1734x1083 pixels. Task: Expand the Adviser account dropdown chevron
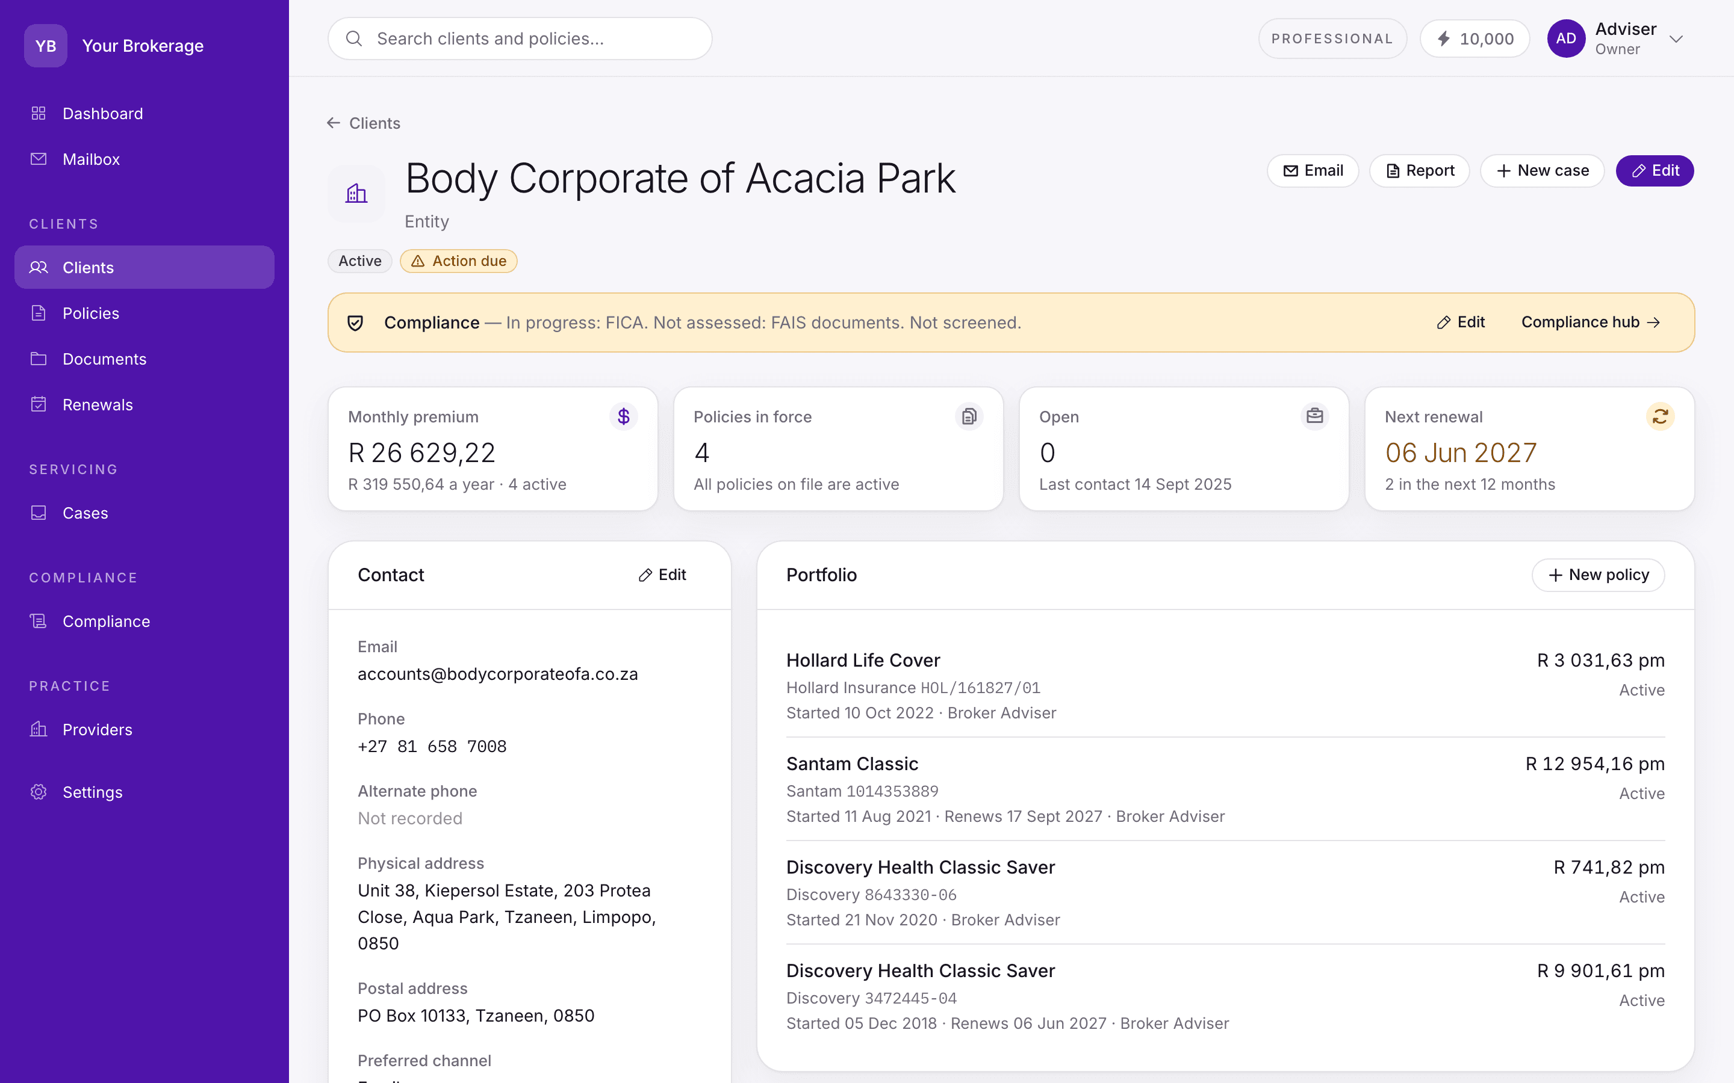[x=1676, y=39]
